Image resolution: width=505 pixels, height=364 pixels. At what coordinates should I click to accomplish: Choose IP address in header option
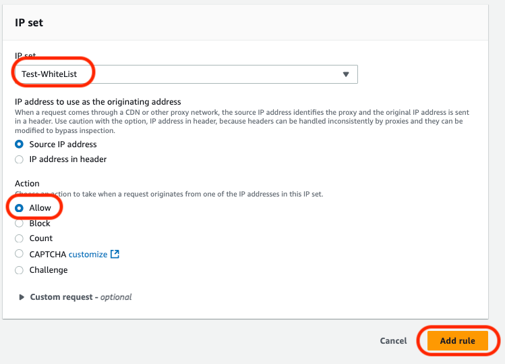click(x=19, y=159)
